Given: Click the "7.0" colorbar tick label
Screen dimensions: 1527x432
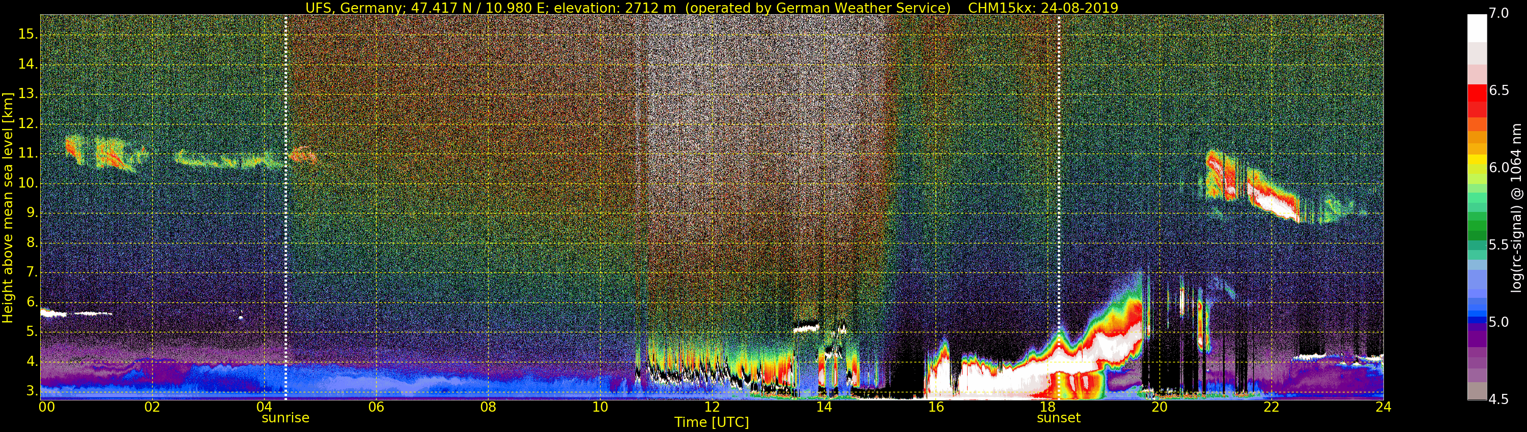Looking at the screenshot, I should coord(1498,14).
